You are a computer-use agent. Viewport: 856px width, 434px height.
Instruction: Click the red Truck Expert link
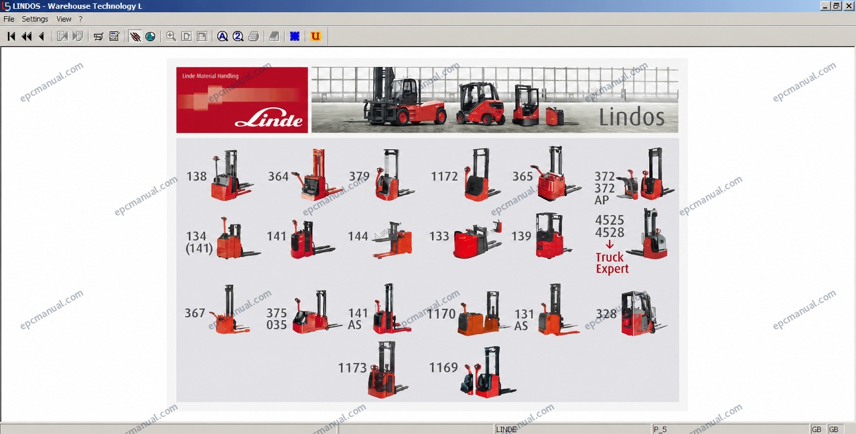click(x=612, y=263)
